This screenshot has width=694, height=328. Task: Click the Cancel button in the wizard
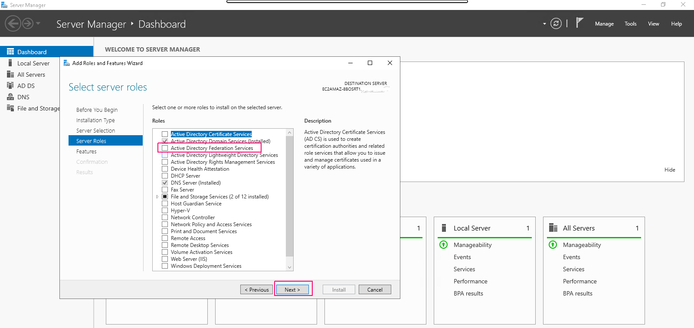(375, 289)
